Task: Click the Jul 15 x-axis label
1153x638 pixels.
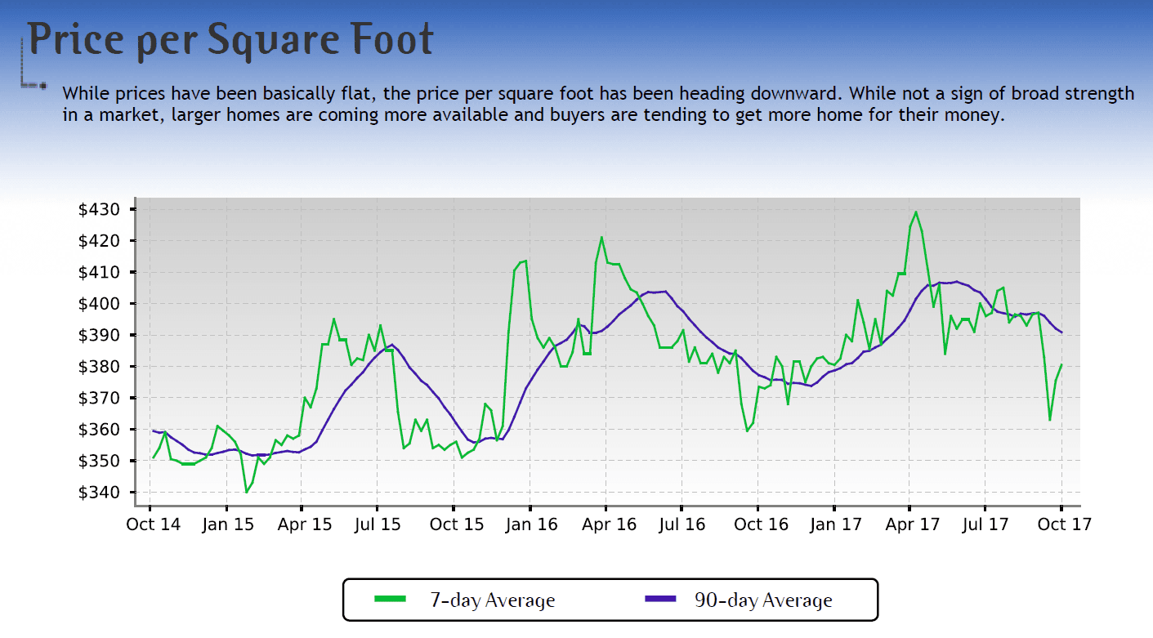Action: point(378,524)
